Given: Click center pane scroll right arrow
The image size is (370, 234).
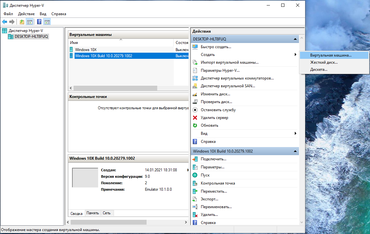Looking at the screenshot, I should [x=186, y=222].
